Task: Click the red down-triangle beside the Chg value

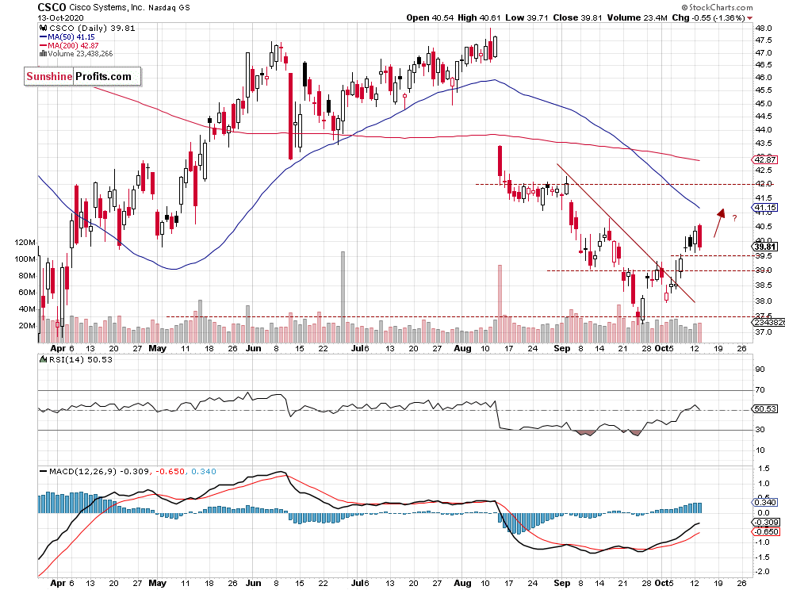Action: coord(749,18)
